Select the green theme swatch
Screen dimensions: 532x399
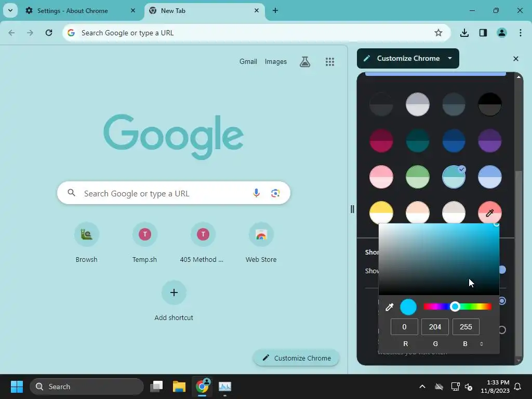(x=418, y=177)
